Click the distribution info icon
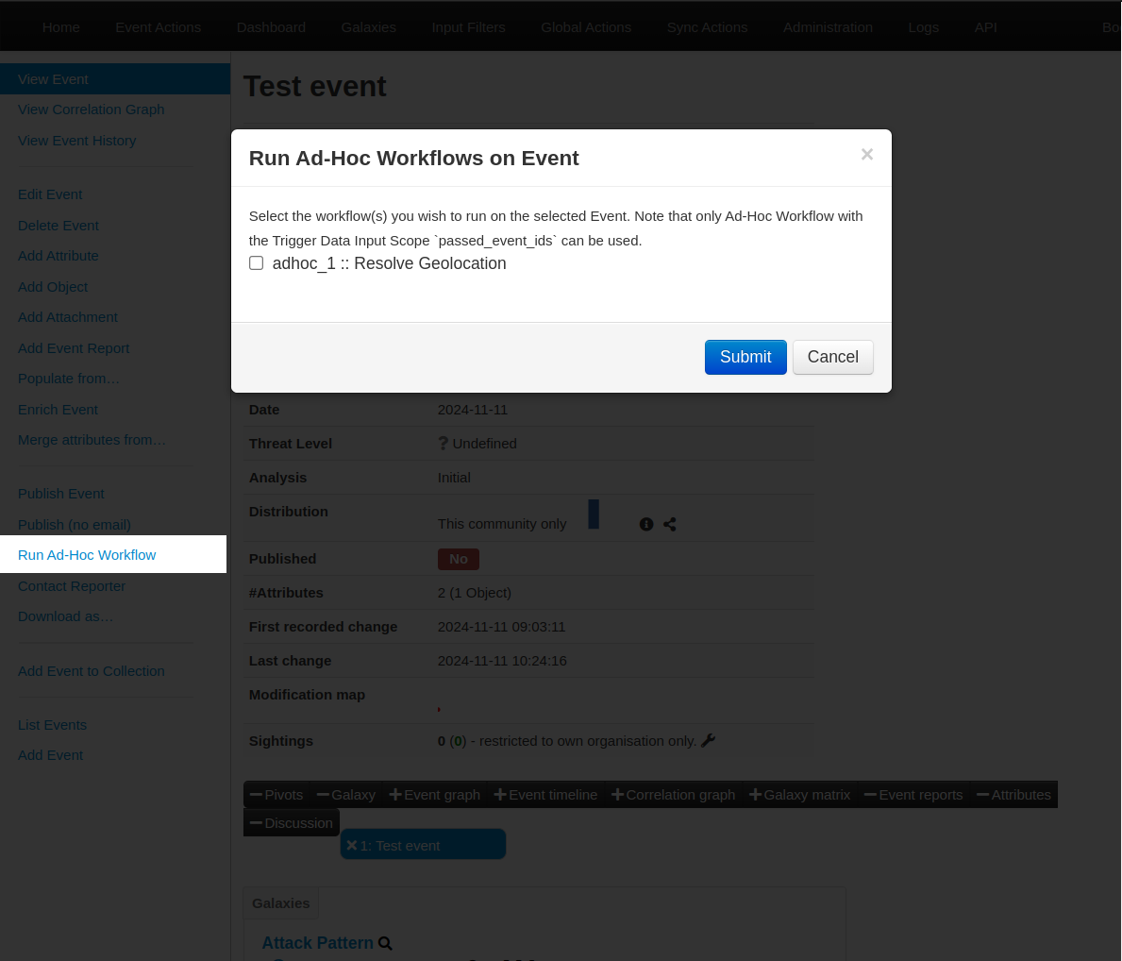The width and height of the screenshot is (1122, 961). click(x=646, y=525)
